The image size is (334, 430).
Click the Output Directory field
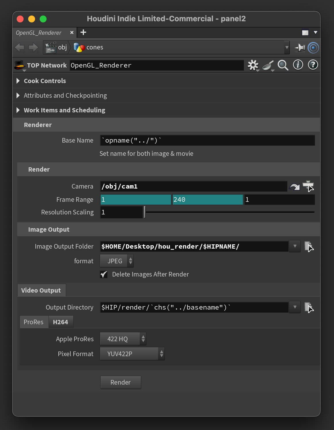point(194,307)
